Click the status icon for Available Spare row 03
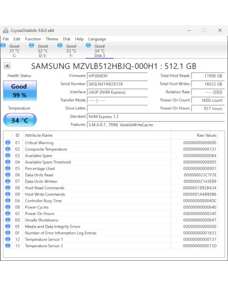228x286 pixels. coord(8,156)
